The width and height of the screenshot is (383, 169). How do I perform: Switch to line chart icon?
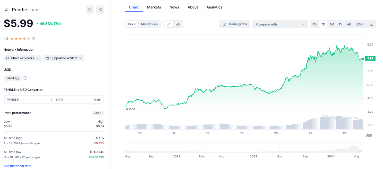coord(168,24)
